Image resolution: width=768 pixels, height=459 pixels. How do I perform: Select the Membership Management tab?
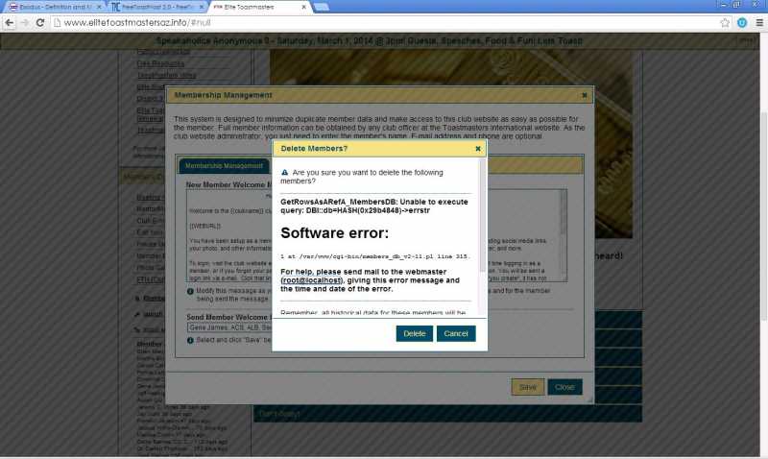(x=224, y=165)
